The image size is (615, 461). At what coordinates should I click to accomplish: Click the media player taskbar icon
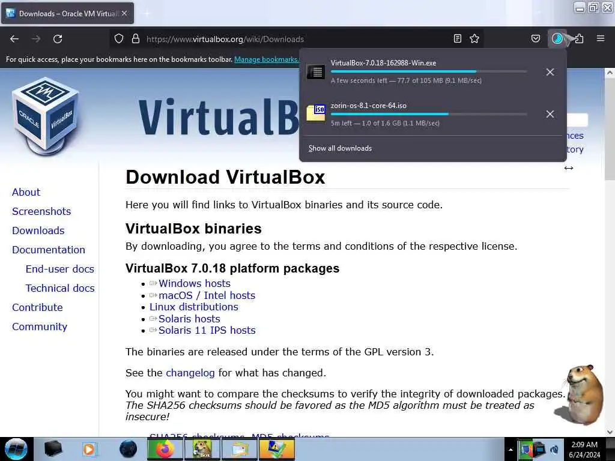pyautogui.click(x=90, y=449)
